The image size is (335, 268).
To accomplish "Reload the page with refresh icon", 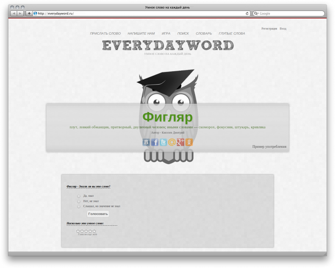I will [x=247, y=13].
